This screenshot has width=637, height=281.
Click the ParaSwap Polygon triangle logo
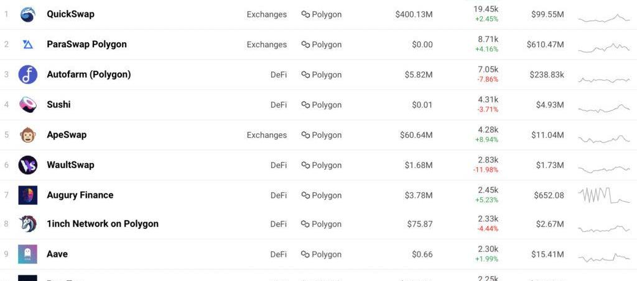click(x=27, y=45)
